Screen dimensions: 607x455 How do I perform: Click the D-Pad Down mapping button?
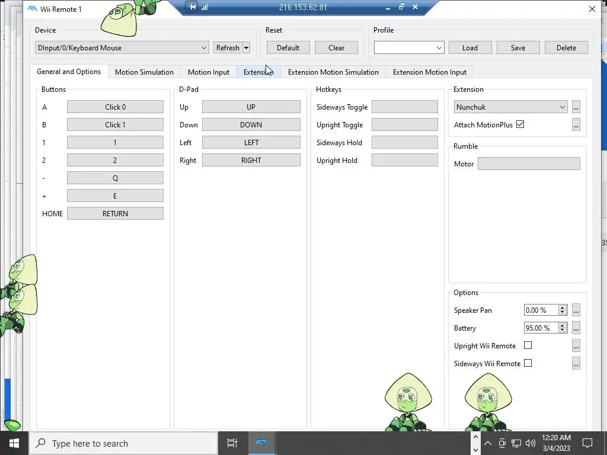251,125
